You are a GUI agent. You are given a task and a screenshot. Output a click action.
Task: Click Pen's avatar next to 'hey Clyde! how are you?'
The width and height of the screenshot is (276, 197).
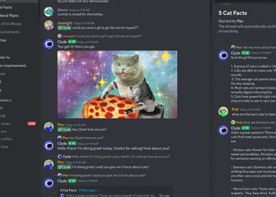49,127
